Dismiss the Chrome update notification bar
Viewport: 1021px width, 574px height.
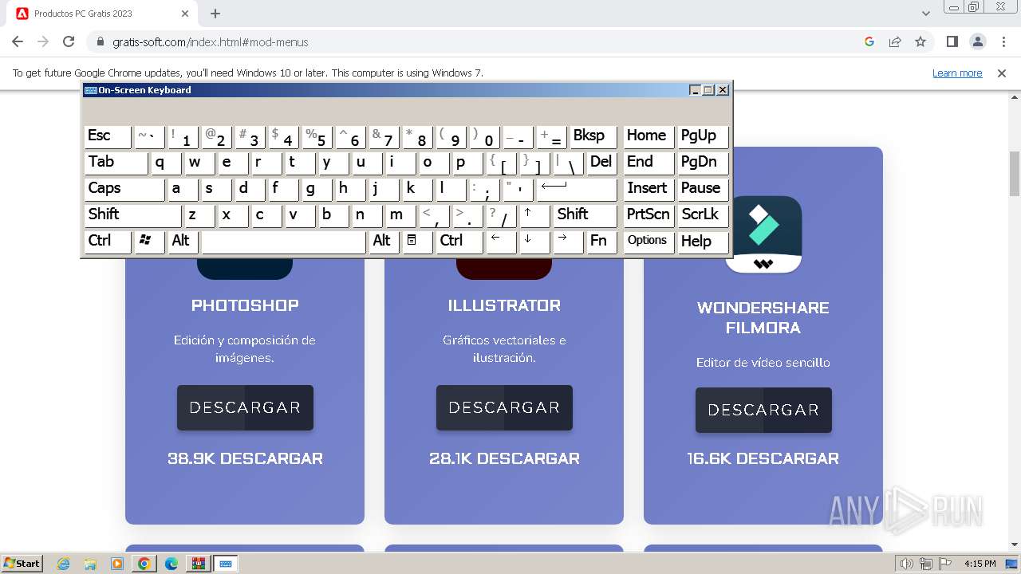click(1002, 73)
